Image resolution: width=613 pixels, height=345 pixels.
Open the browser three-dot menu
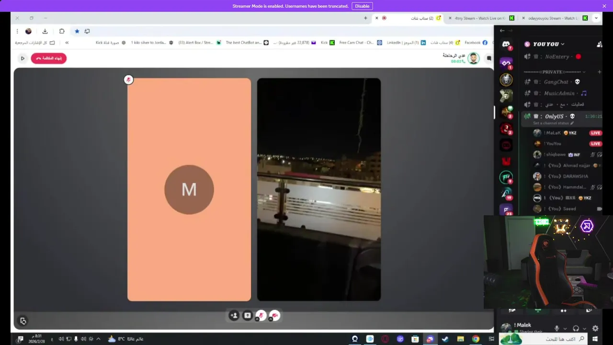(x=17, y=31)
